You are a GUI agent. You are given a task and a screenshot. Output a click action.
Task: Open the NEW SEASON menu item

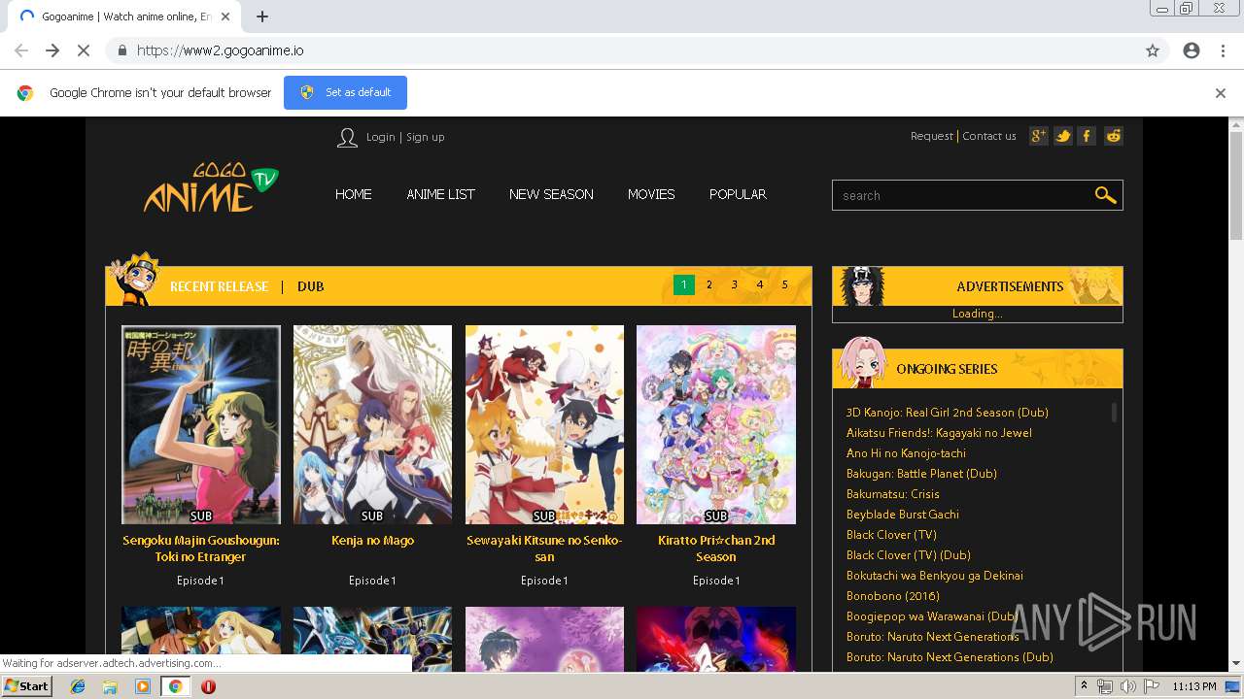pyautogui.click(x=551, y=194)
